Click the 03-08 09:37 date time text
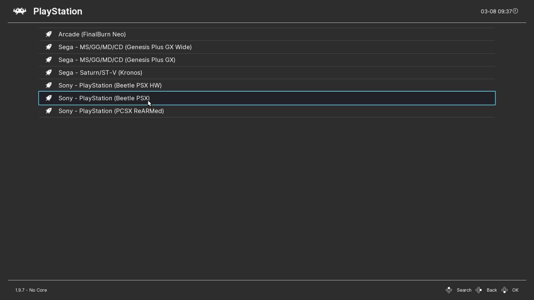 click(496, 11)
